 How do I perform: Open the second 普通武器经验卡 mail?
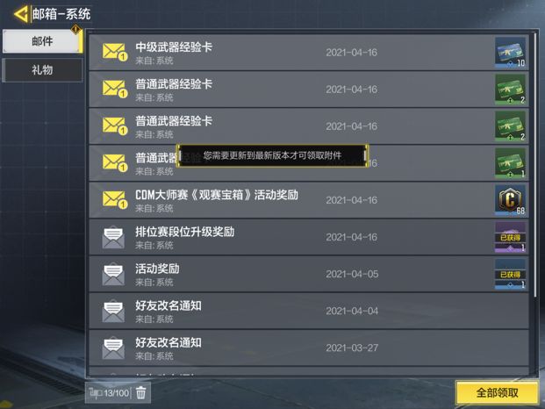(309, 126)
